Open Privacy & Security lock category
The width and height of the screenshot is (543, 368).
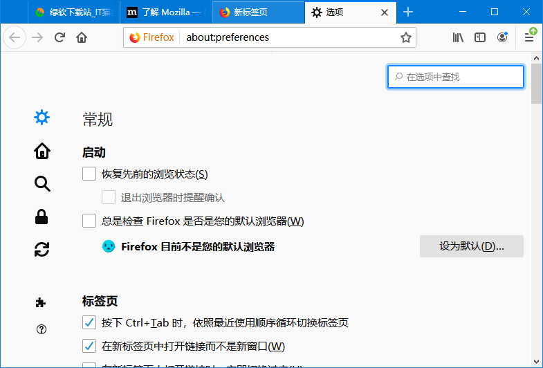click(42, 217)
